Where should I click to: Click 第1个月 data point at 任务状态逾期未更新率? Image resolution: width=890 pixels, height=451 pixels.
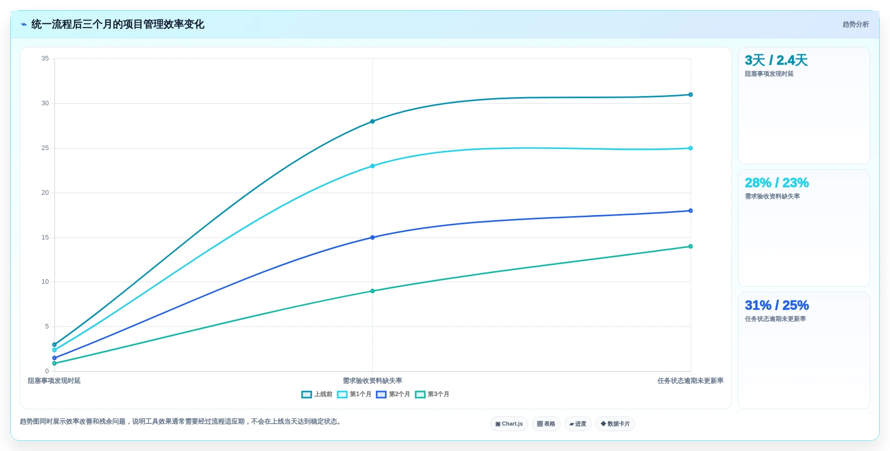coord(691,148)
